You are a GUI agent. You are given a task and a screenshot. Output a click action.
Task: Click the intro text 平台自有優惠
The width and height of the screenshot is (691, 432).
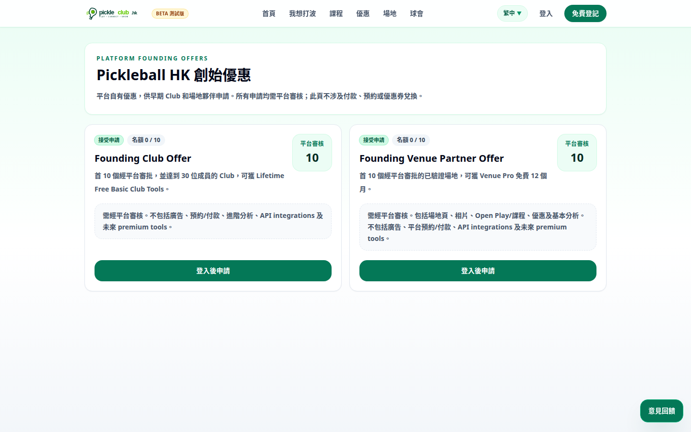click(260, 96)
